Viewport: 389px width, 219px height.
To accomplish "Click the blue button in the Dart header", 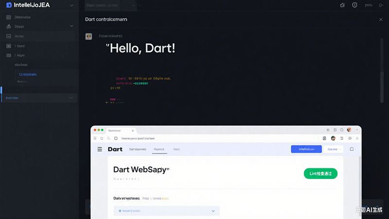I will [x=306, y=149].
